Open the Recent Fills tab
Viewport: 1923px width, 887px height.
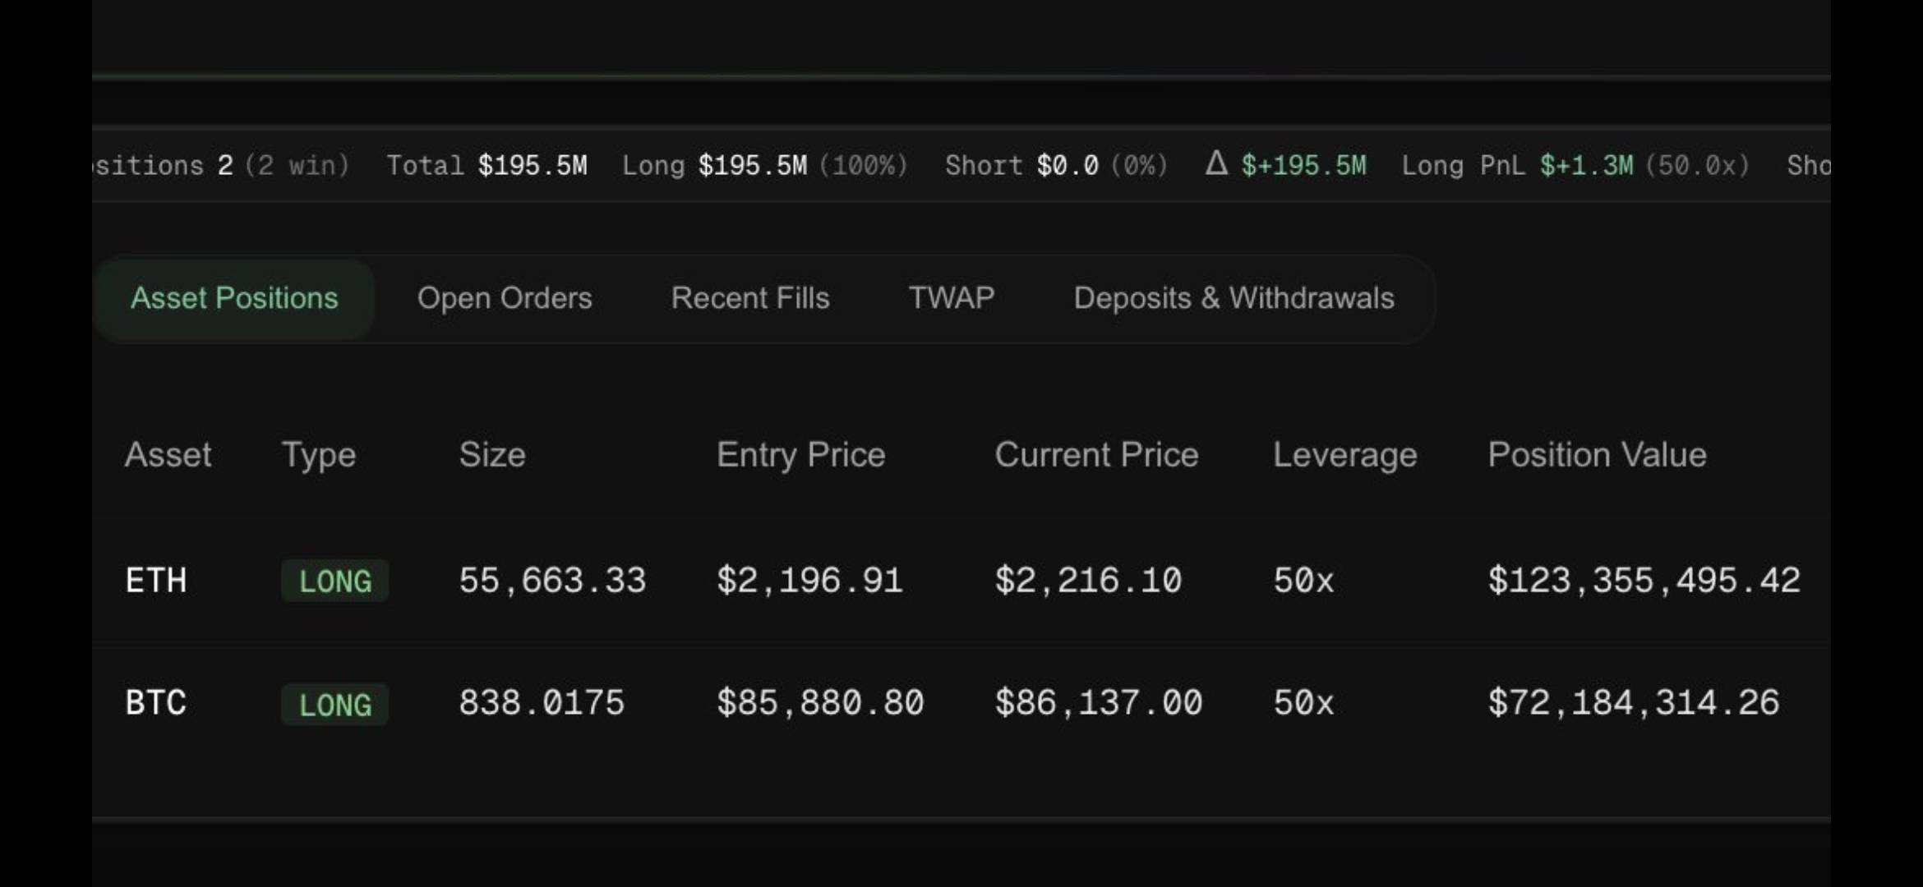(x=749, y=298)
